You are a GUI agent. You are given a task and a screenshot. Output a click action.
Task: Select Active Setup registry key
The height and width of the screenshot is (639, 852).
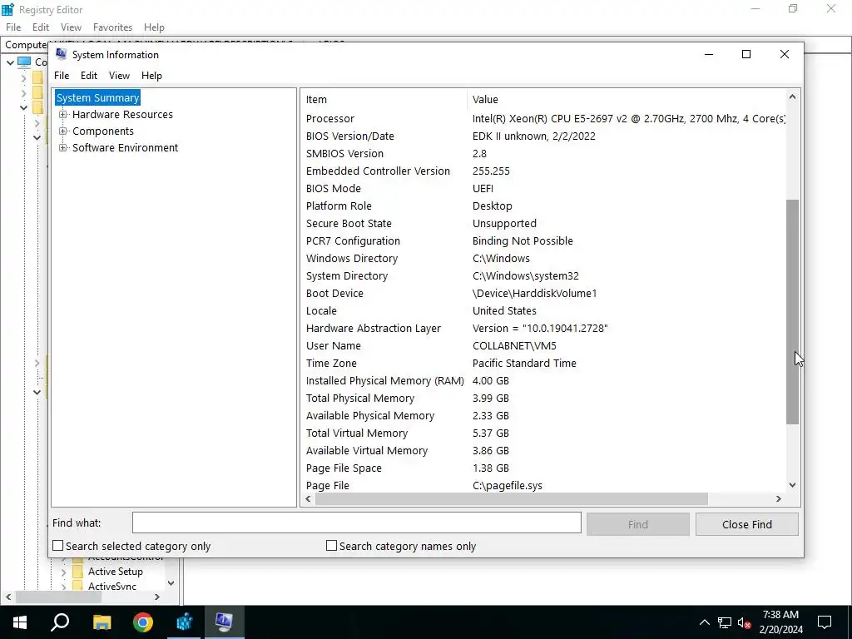[115, 571]
